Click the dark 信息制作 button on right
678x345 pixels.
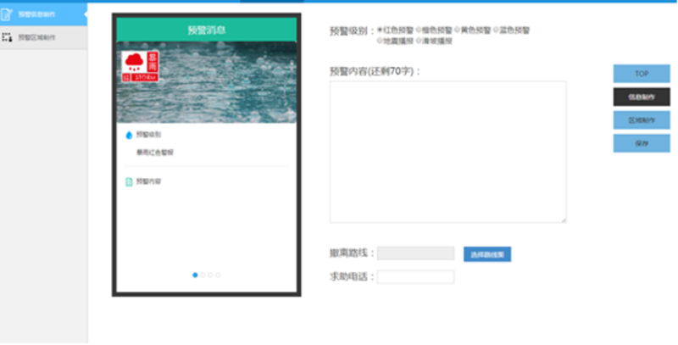coord(641,97)
